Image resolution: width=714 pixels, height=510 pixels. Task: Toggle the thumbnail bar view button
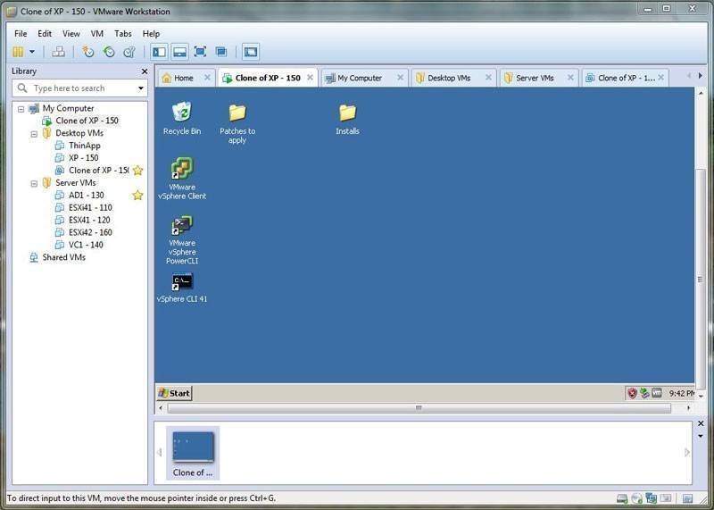pos(179,52)
